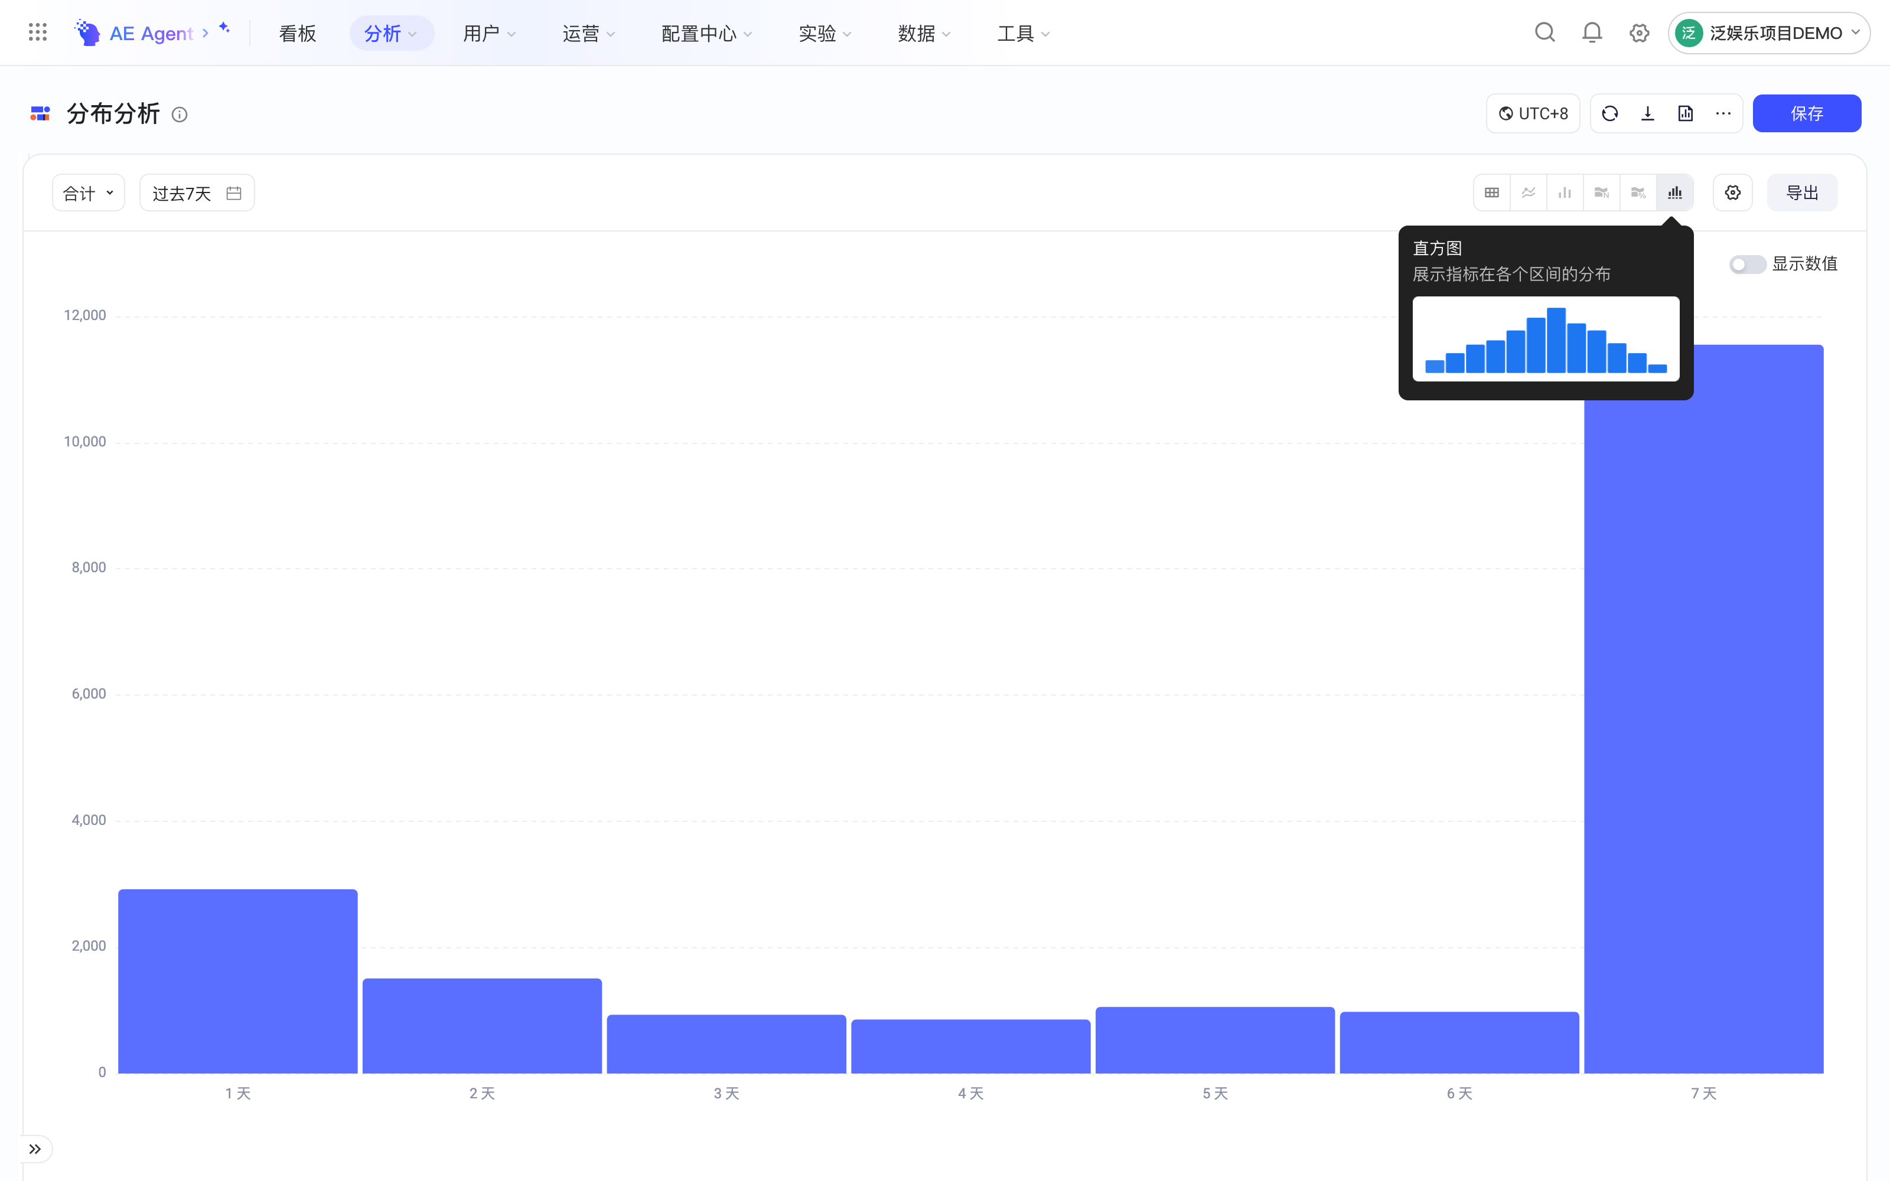
Task: Click the 1 天 histogram bar
Action: (x=237, y=981)
